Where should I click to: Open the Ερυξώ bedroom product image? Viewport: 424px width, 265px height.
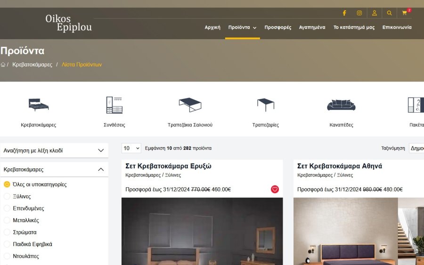tap(202, 231)
